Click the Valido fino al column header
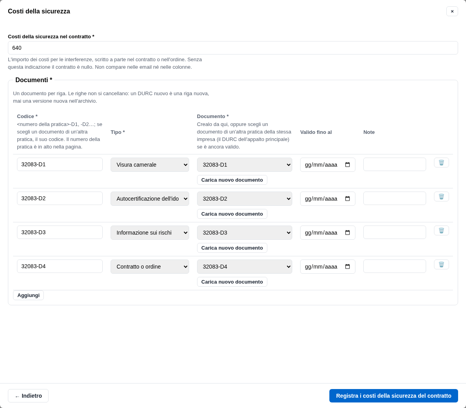466x408 pixels. pos(316,132)
